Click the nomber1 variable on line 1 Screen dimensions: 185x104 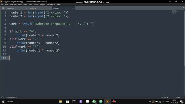16,12
